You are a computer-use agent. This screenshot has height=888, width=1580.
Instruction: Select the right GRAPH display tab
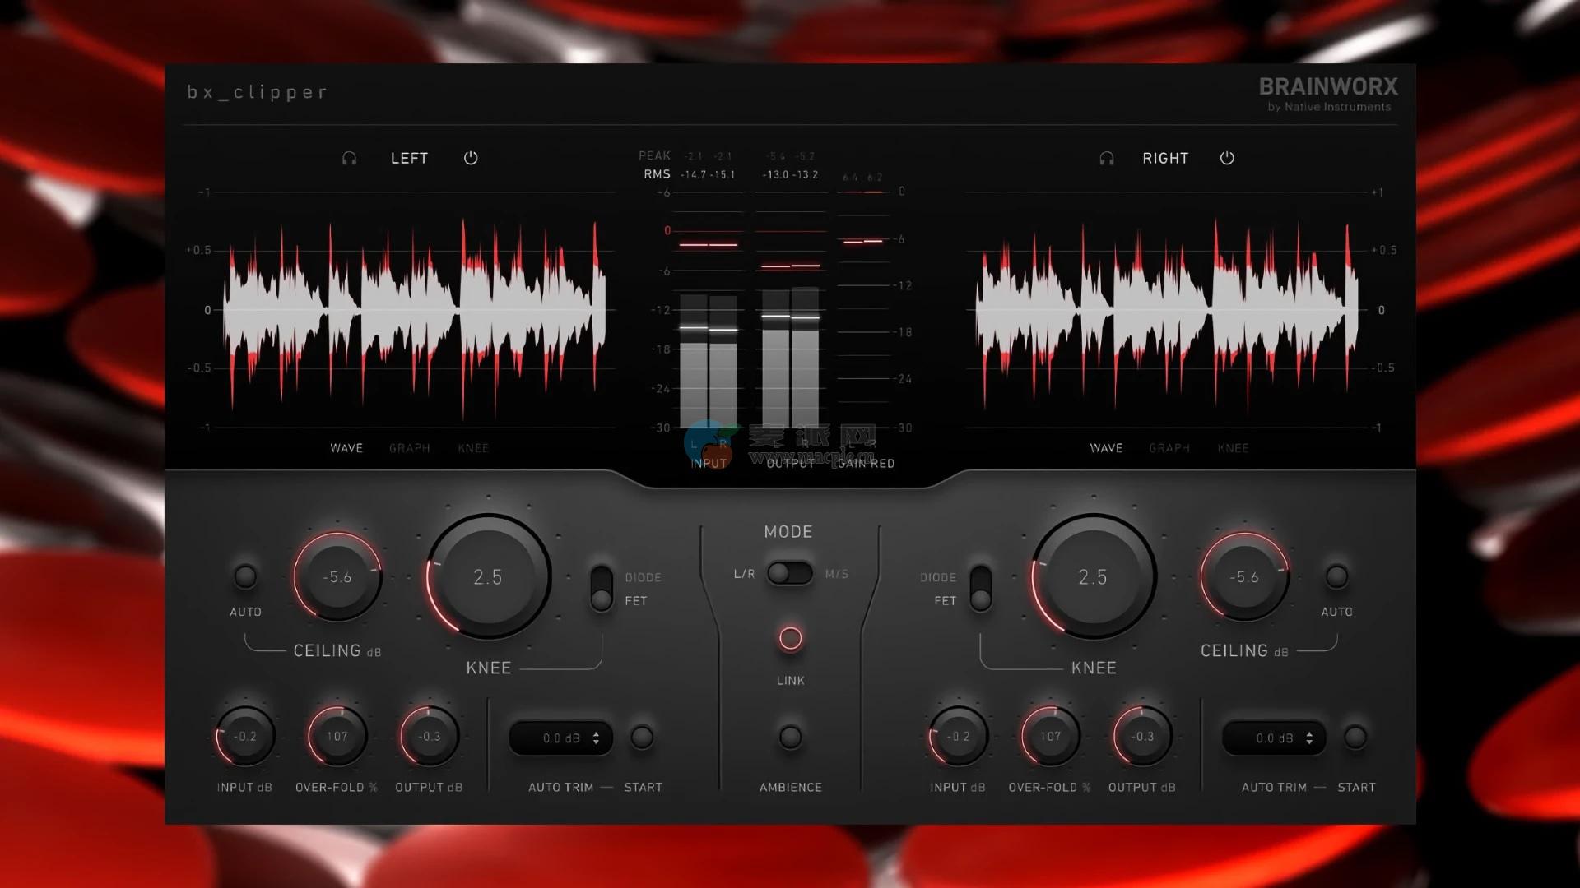click(1169, 448)
